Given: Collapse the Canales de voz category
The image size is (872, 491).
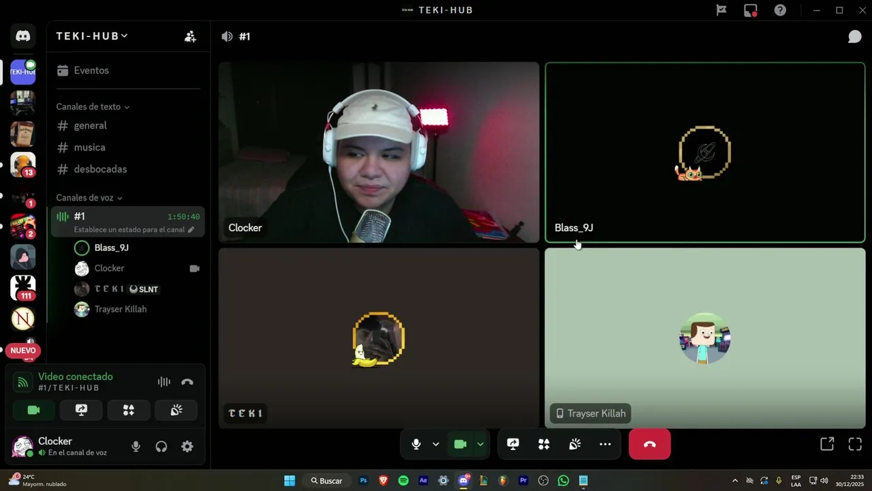Looking at the screenshot, I should 89,198.
